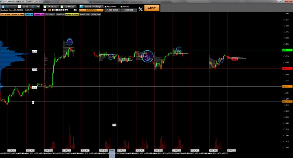Toggle the purple Range indicator tag
Screen dimensions: 293x158
pyautogui.click(x=39, y=14)
